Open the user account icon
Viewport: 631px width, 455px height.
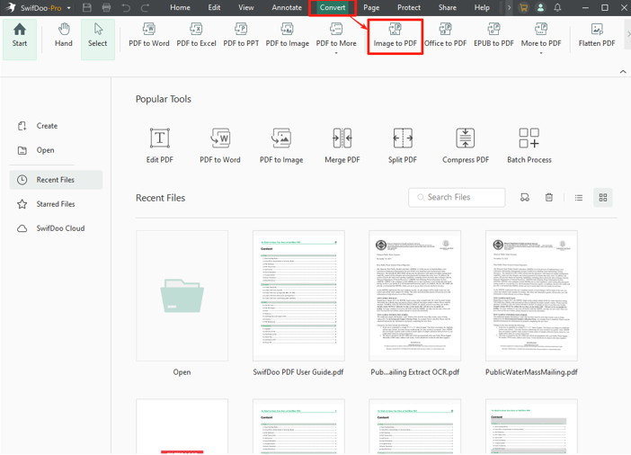point(540,8)
